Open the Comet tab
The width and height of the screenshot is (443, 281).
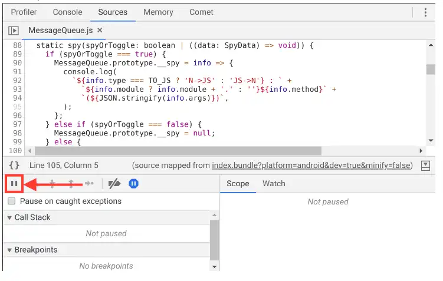point(201,12)
